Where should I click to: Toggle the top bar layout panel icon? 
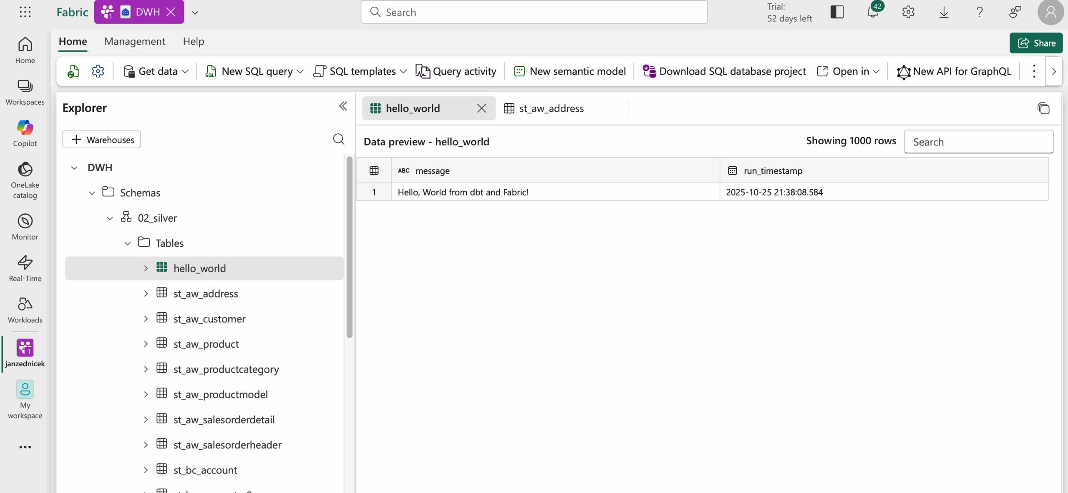point(837,12)
